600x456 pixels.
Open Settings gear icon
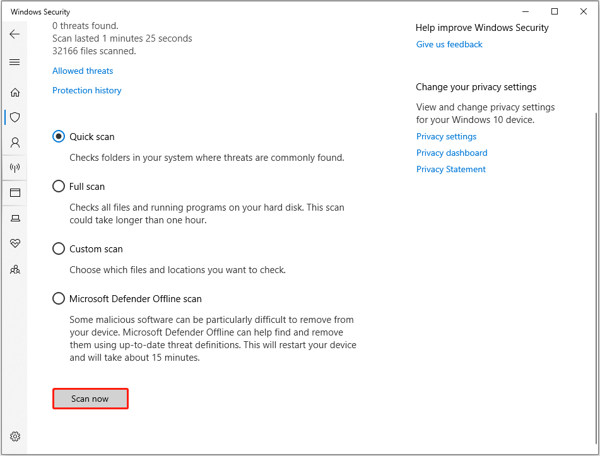click(x=15, y=436)
